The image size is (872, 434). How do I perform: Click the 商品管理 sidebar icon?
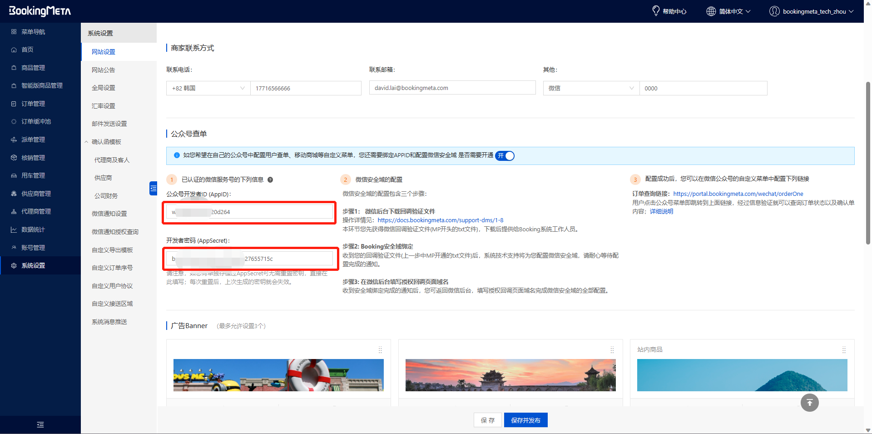[14, 67]
